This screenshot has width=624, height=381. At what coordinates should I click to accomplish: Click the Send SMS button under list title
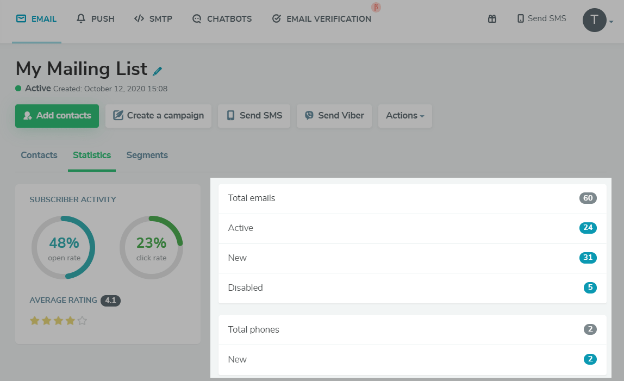(x=254, y=116)
